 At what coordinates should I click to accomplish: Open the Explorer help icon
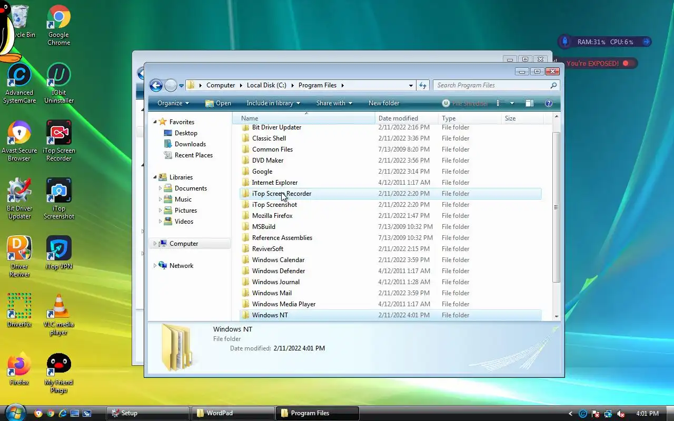[x=548, y=103]
